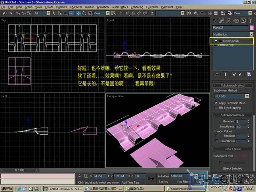Activate the Select Object arrow tool
This screenshot has height=192, width=256.
click(54, 13)
